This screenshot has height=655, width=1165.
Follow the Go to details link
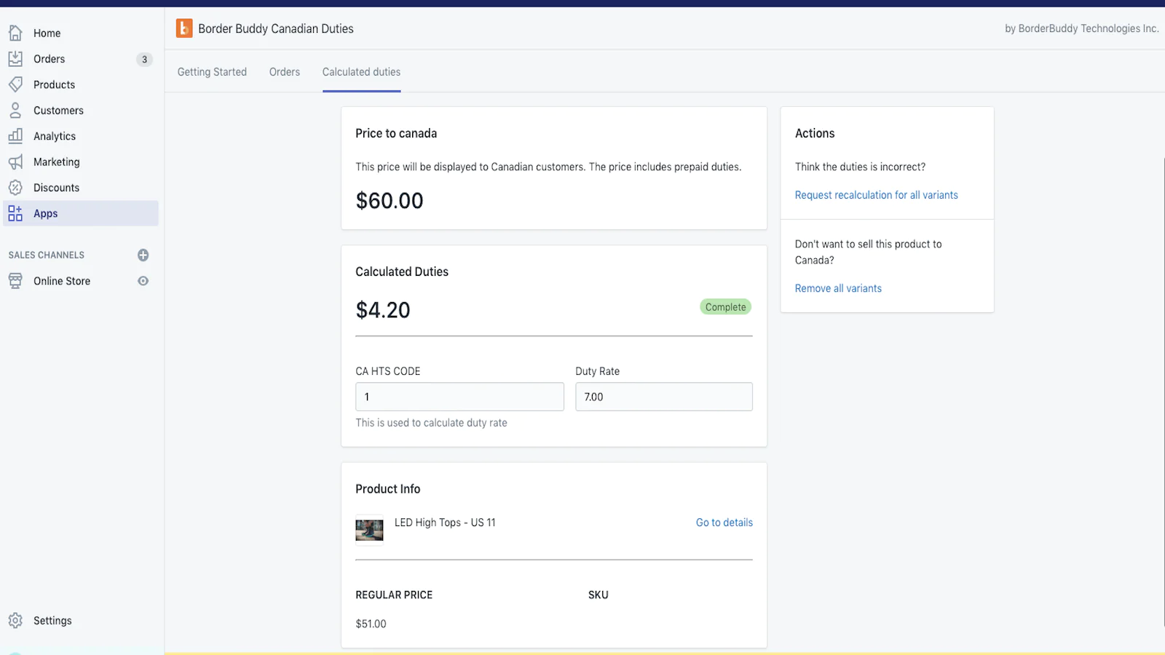click(x=724, y=523)
